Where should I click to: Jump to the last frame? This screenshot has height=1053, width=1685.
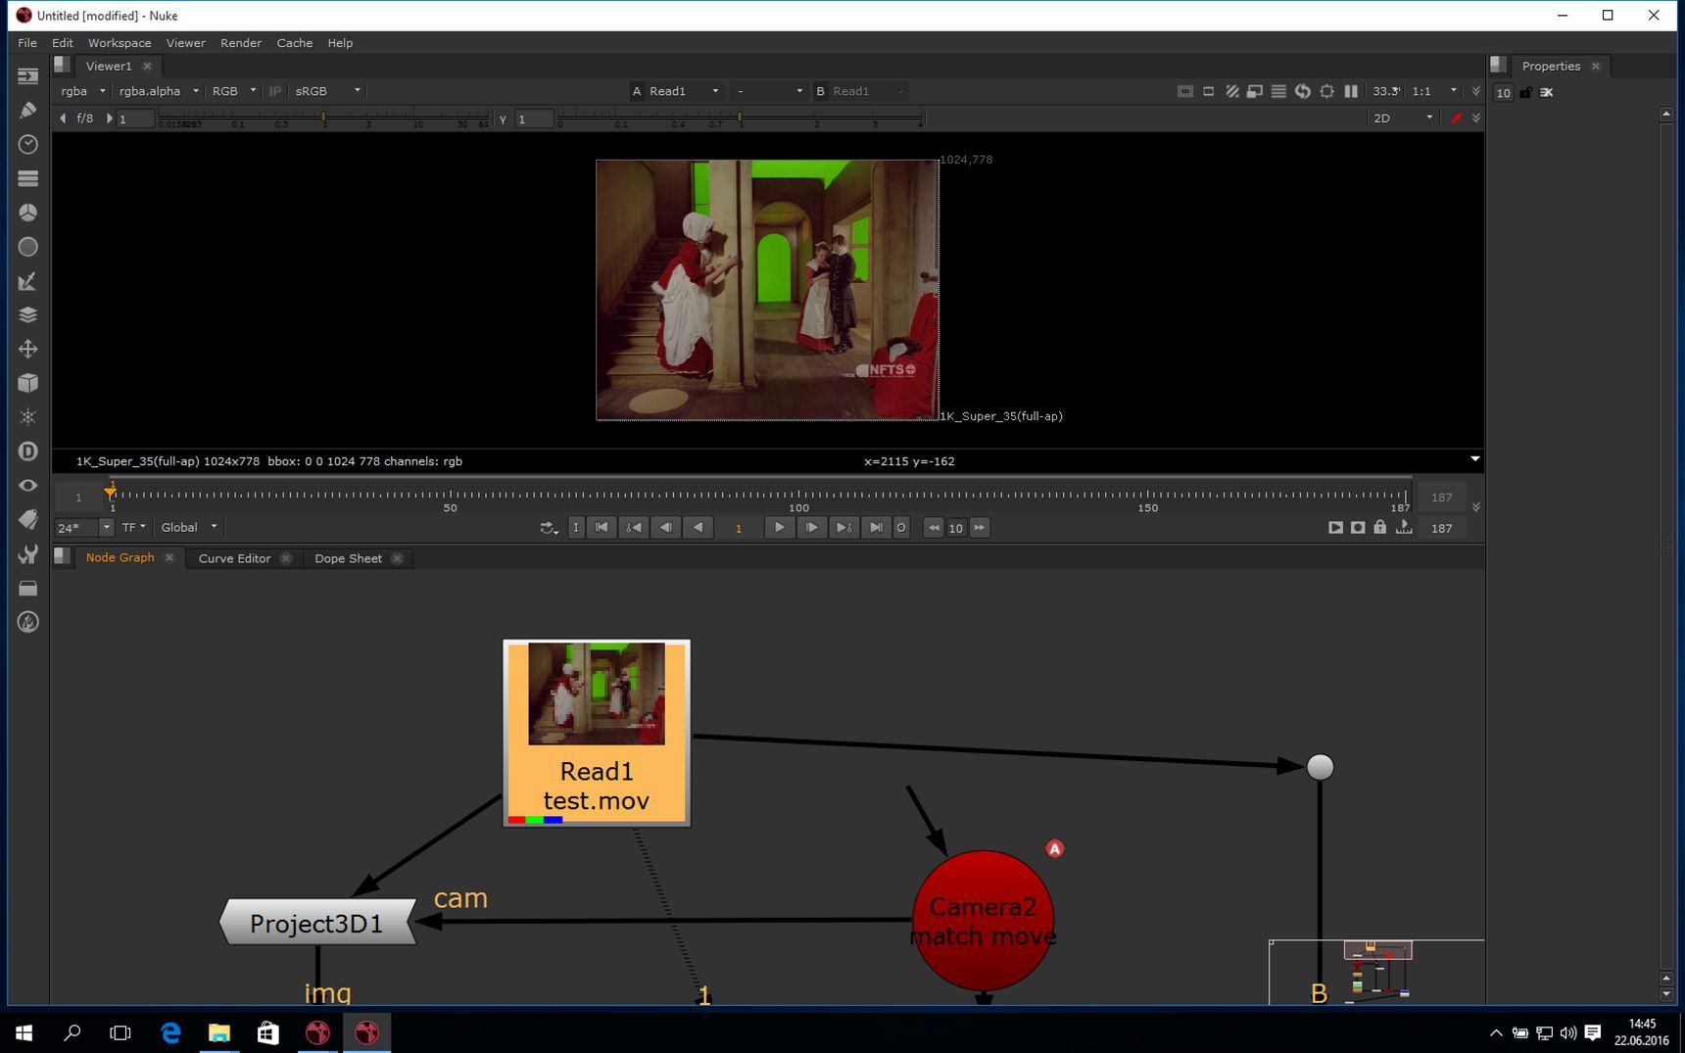click(x=876, y=527)
